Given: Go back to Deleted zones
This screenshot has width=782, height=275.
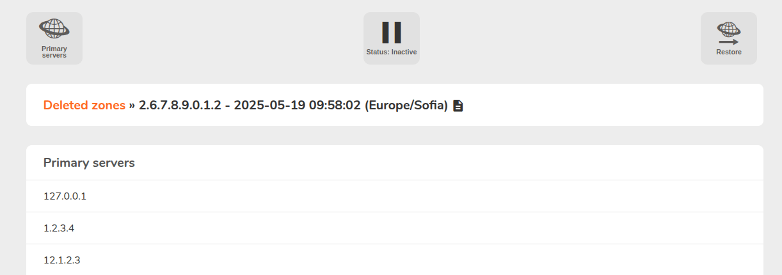Looking at the screenshot, I should pyautogui.click(x=84, y=106).
